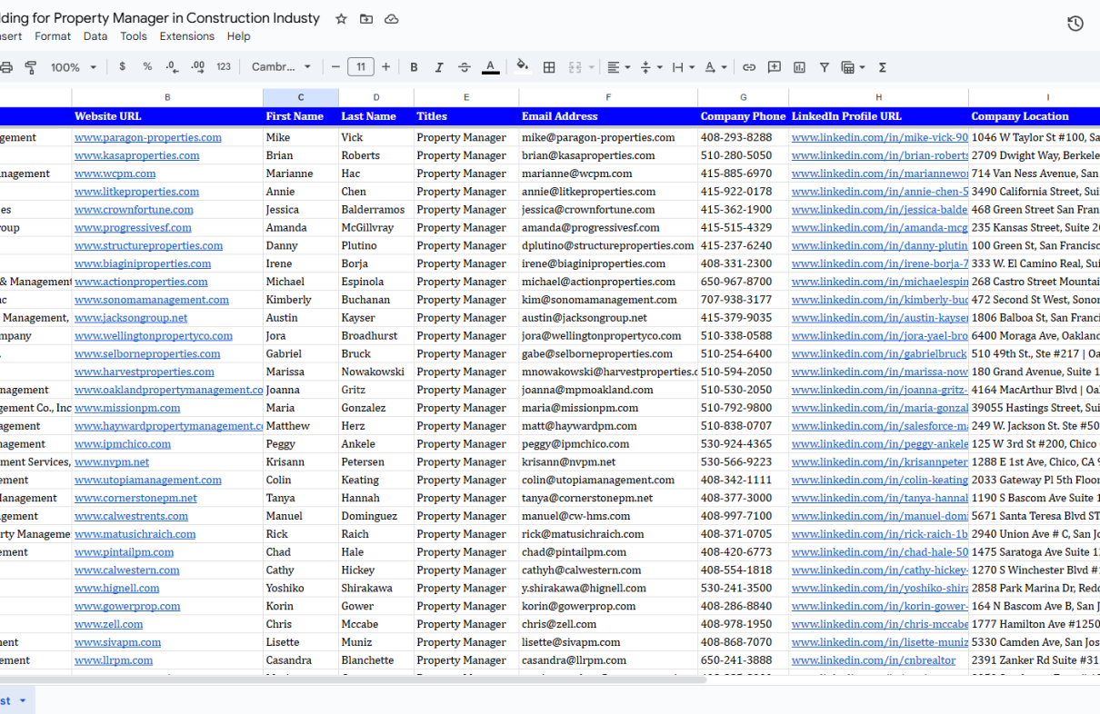1100x714 pixels.
Task: Click the document title text
Action: pos(160,18)
